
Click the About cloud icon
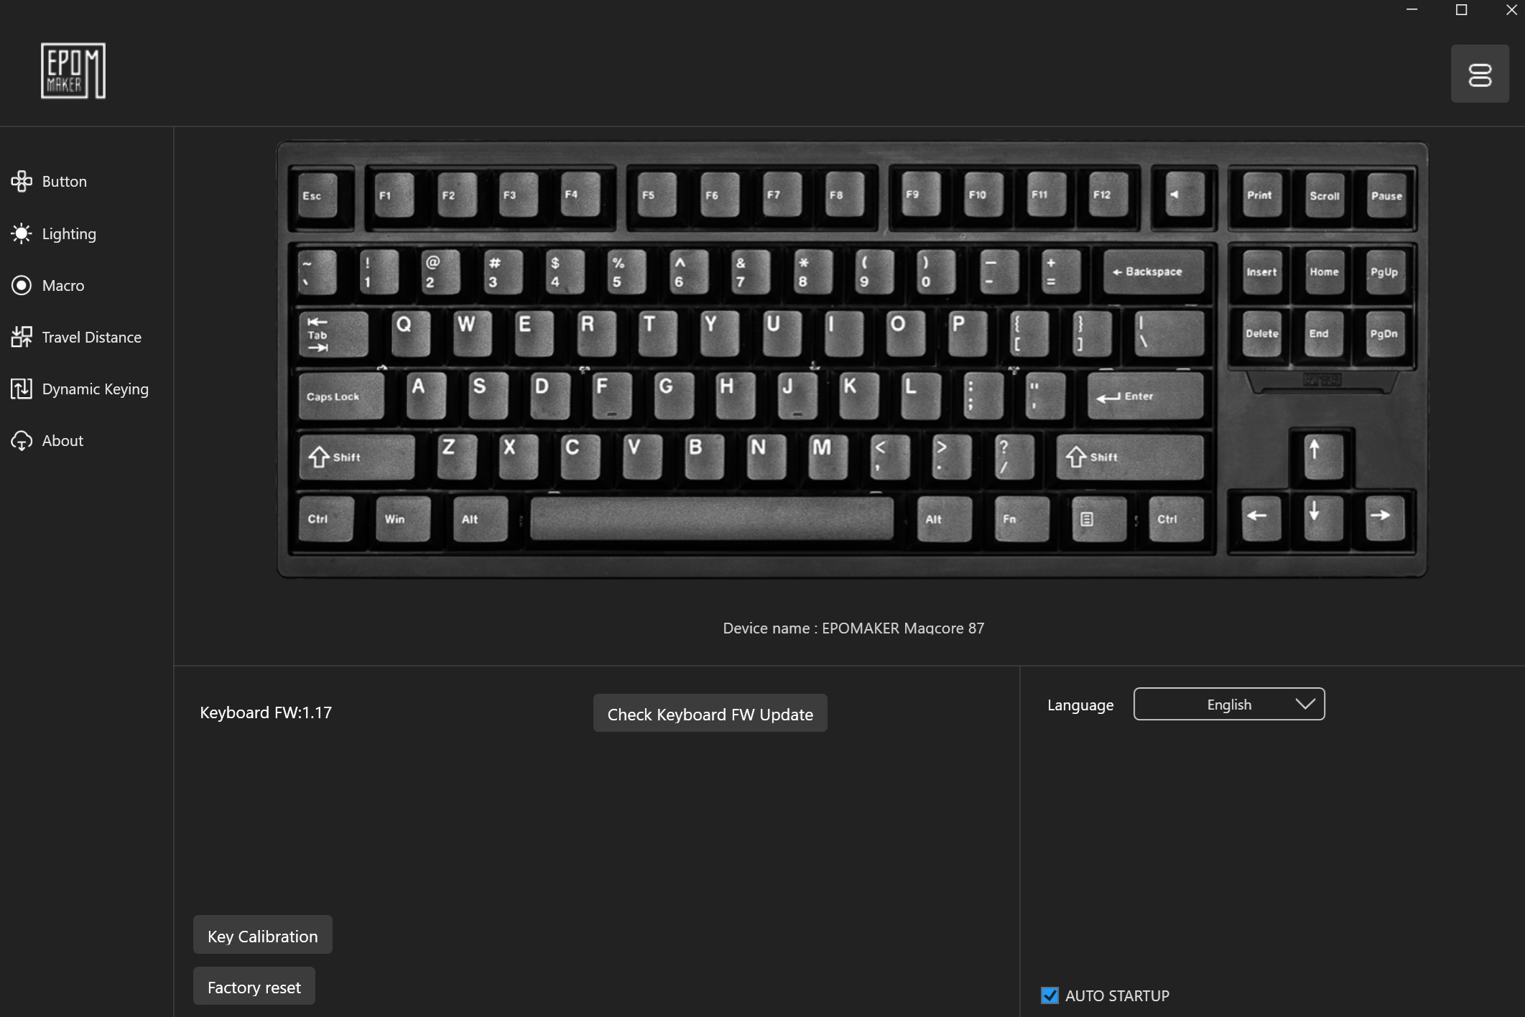pos(22,440)
